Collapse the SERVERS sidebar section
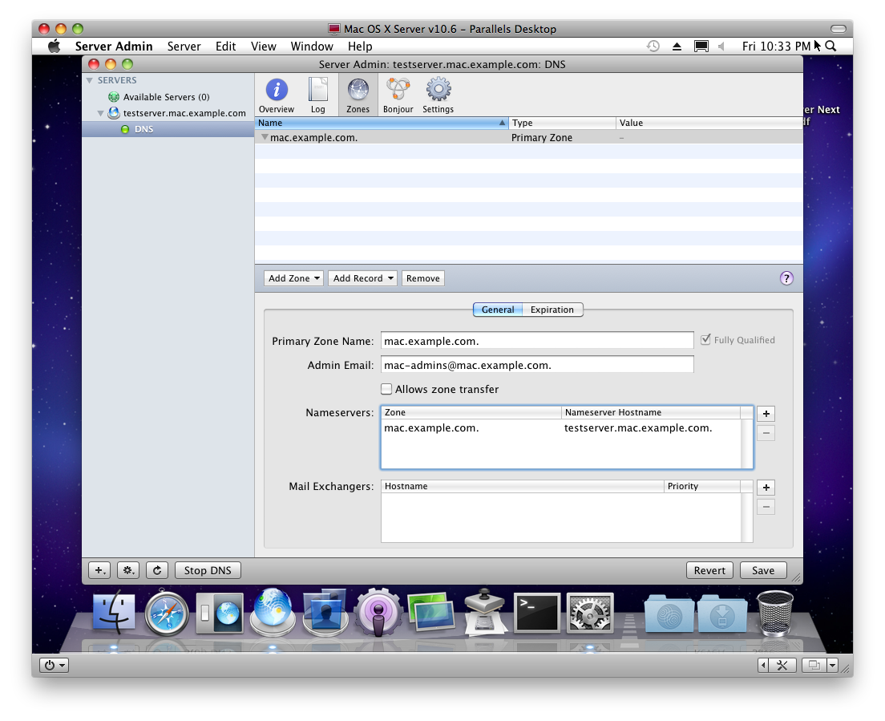Viewport: 885px width, 721px height. coord(90,80)
